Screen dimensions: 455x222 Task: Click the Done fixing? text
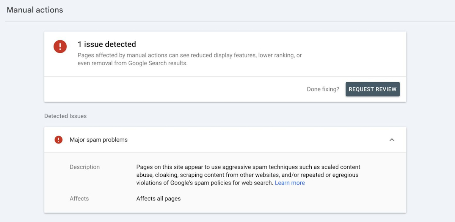point(323,89)
